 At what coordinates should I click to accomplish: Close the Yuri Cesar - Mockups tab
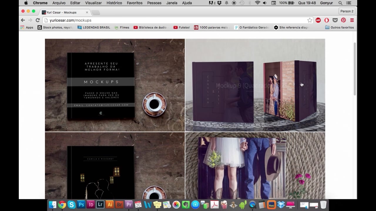click(86, 12)
